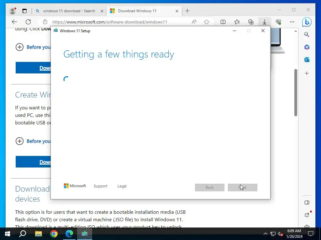
Task: Click the address bar URL
Action: click(110, 22)
